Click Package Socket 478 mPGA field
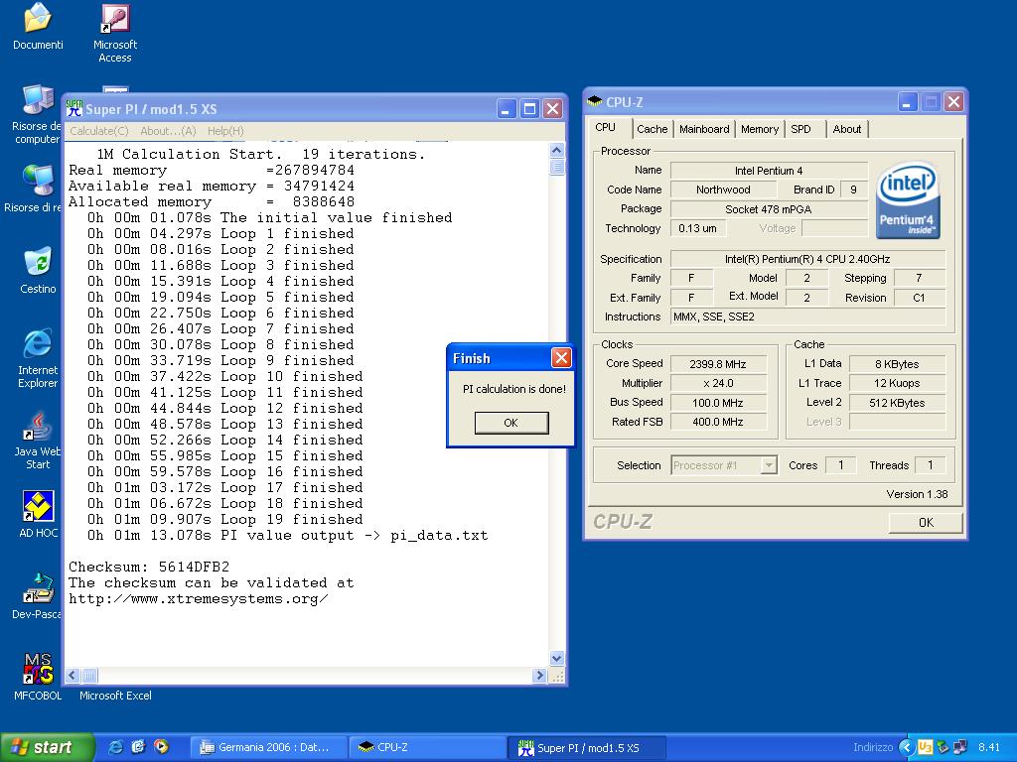1017x762 pixels. coord(769,209)
